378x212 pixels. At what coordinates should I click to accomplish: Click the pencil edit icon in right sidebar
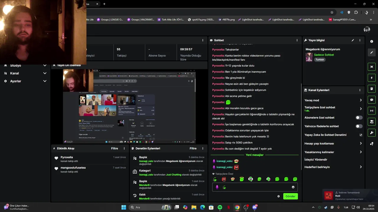(x=372, y=52)
